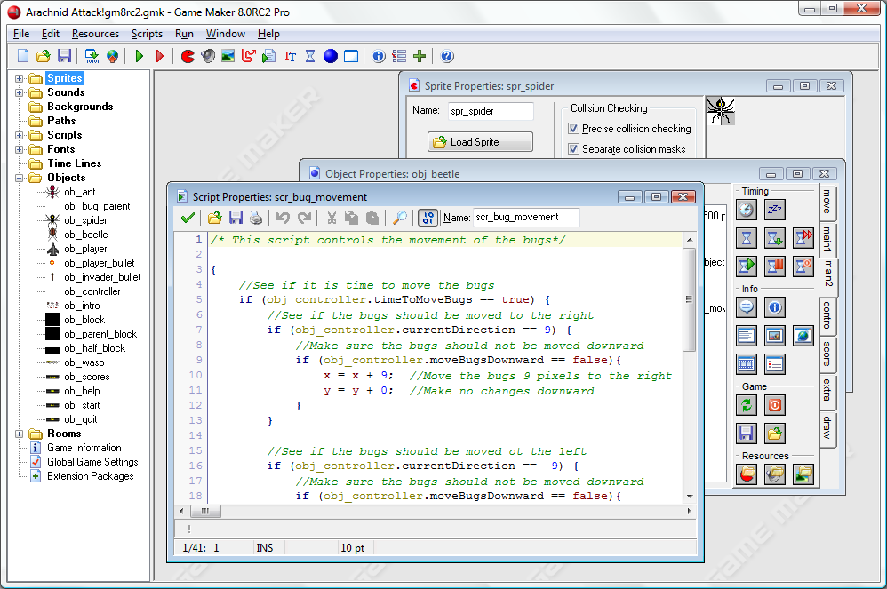This screenshot has width=887, height=589.
Task: Open the Edit menu
Action: pos(51,34)
